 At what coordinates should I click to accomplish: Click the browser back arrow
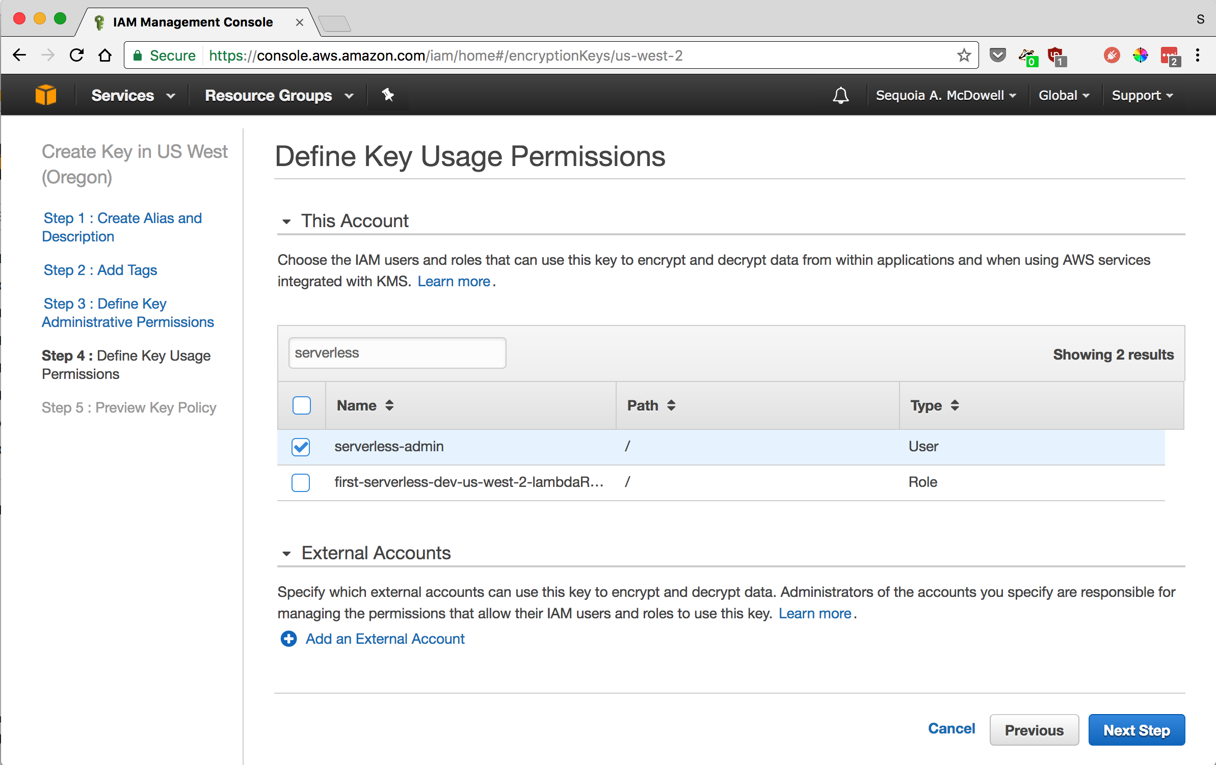click(19, 55)
